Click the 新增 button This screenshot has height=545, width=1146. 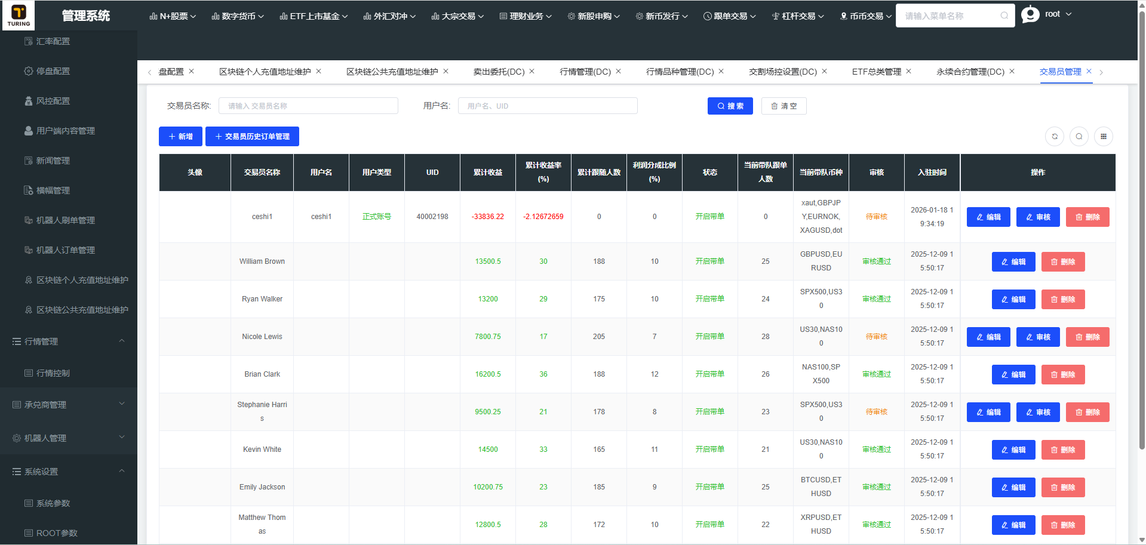180,136
